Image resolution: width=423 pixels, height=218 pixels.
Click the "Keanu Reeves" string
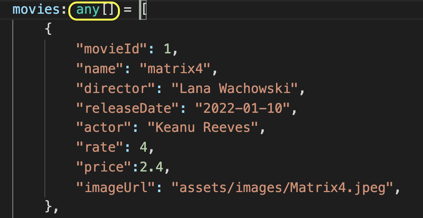[x=203, y=128]
